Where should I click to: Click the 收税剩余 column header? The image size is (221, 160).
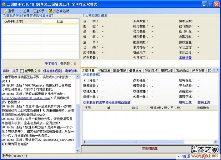coord(203,108)
